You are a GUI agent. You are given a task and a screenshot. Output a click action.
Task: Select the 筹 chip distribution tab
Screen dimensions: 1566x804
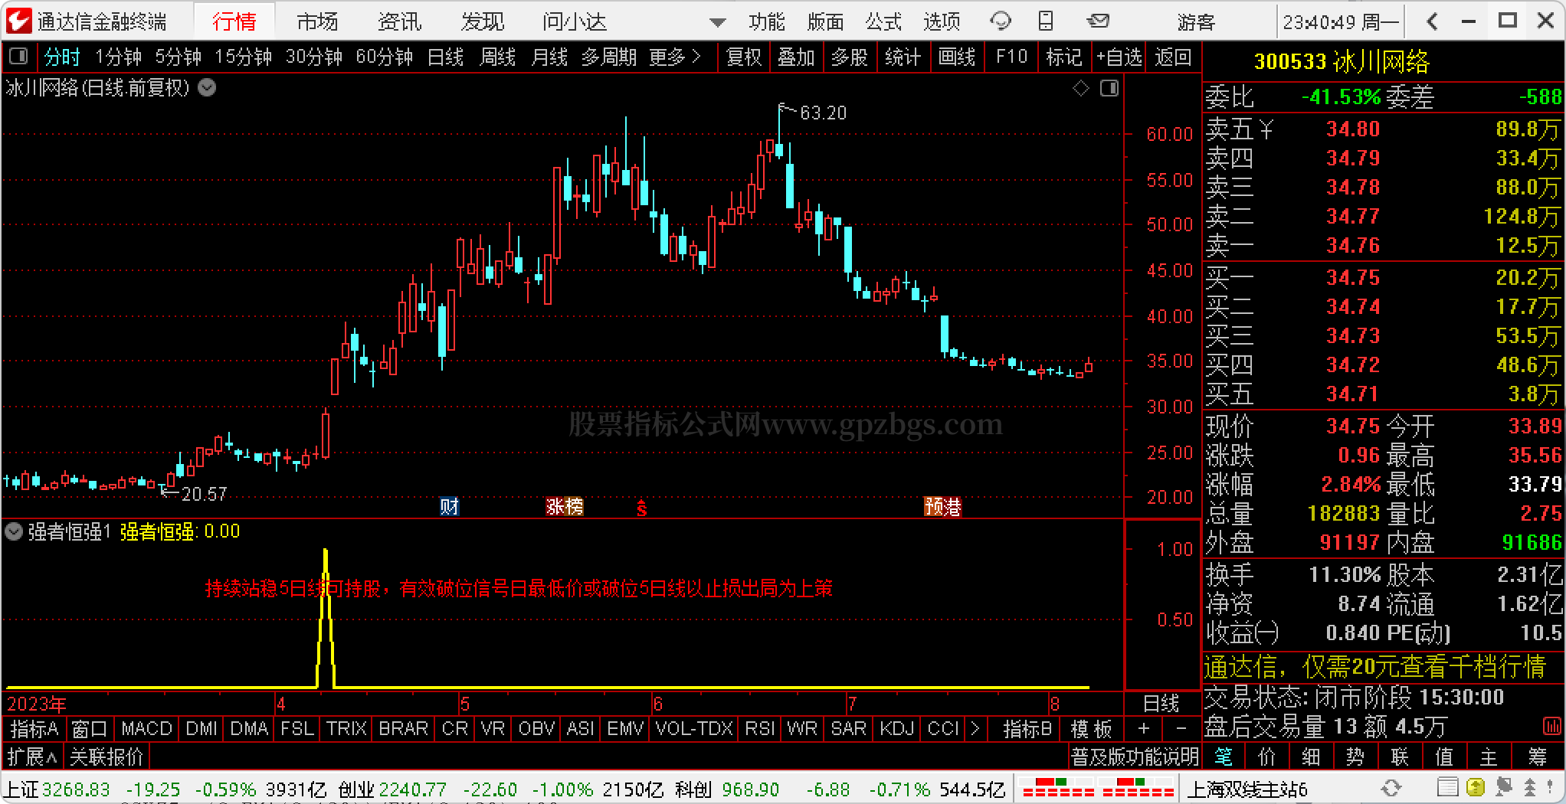point(1537,757)
